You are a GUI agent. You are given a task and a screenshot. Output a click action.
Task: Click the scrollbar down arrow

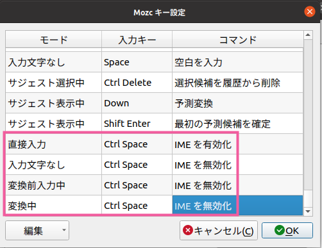pos(308,211)
